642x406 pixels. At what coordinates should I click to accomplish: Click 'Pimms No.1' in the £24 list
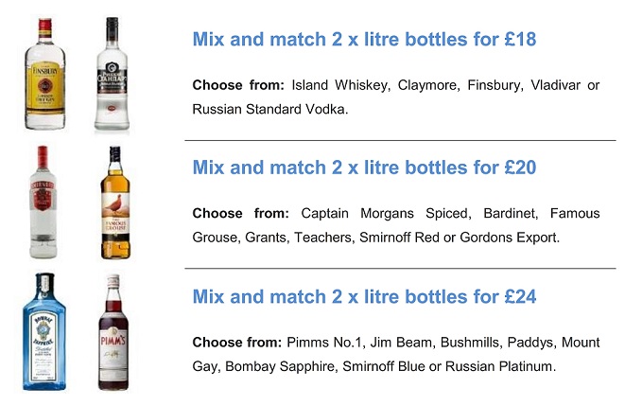324,343
